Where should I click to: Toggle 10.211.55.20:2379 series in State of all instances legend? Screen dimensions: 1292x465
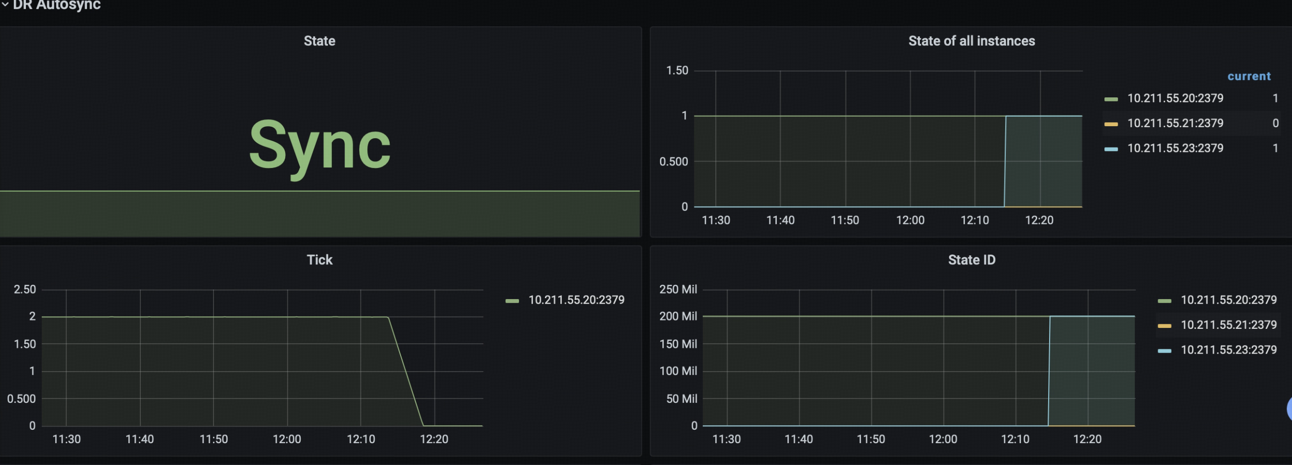tap(1175, 98)
